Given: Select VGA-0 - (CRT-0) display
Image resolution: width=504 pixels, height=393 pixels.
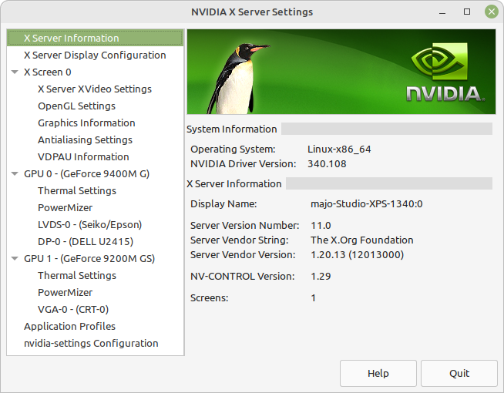Looking at the screenshot, I should [x=73, y=310].
